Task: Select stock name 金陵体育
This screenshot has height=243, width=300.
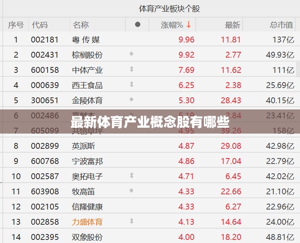Action: click(x=87, y=100)
